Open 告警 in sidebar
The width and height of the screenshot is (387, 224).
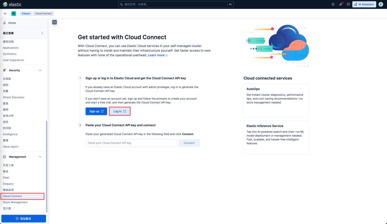[5, 91]
